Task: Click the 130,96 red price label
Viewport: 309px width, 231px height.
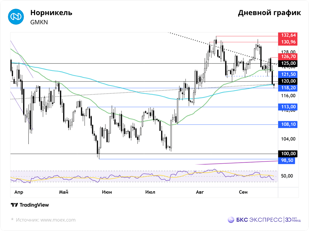Action: 288,42
